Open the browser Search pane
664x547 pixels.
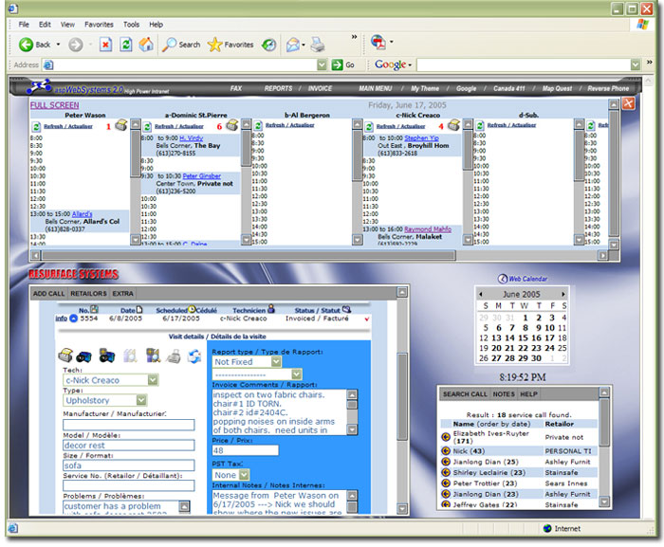point(181,45)
